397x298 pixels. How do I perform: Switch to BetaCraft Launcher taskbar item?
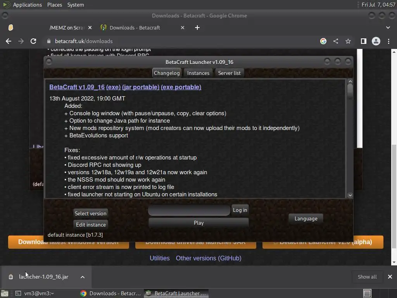tap(176, 293)
